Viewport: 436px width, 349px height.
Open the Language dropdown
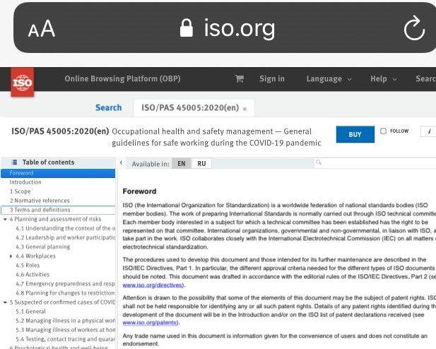coord(328,79)
